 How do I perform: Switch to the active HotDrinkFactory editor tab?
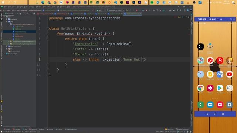[x=133, y=14]
